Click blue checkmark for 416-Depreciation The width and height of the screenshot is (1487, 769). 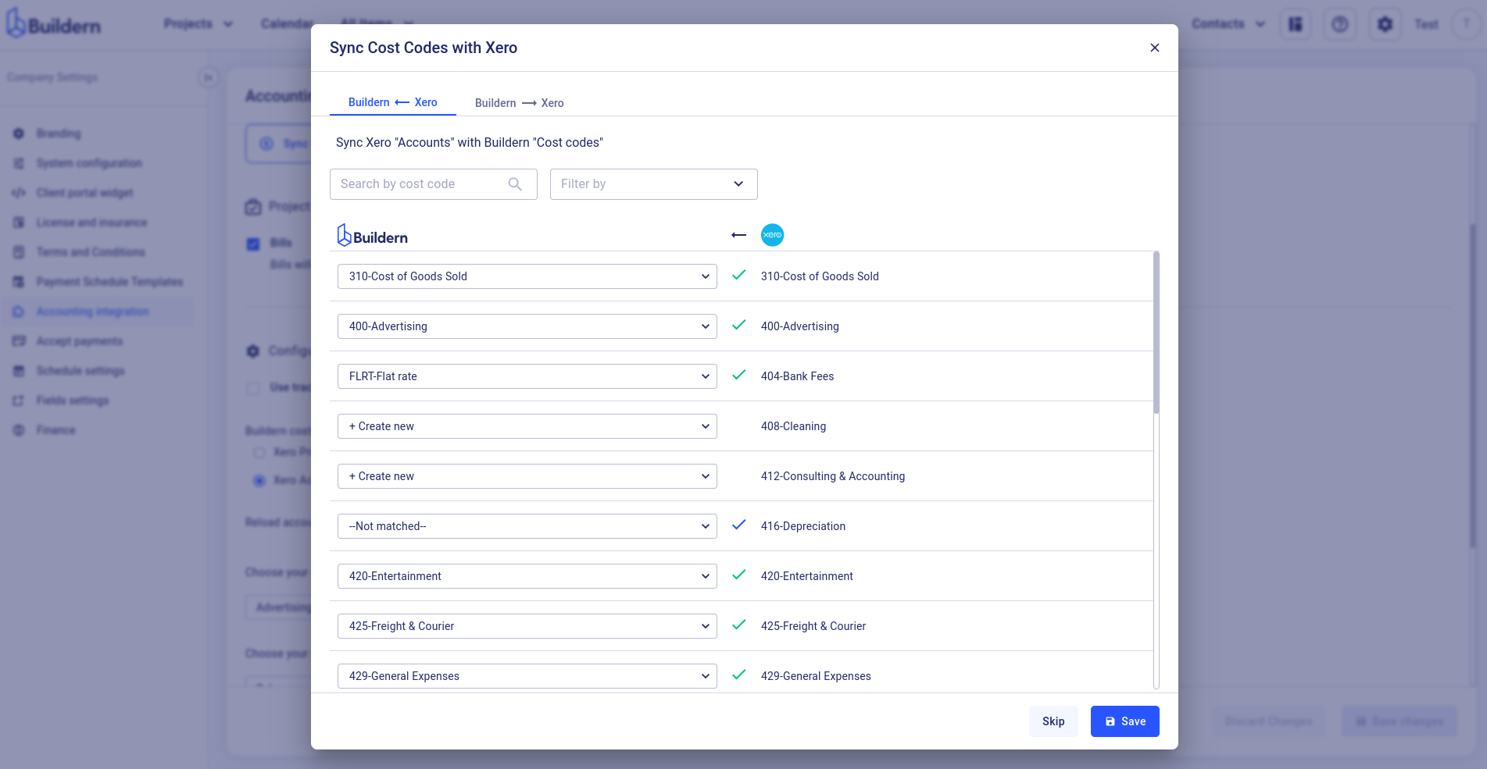(x=738, y=525)
